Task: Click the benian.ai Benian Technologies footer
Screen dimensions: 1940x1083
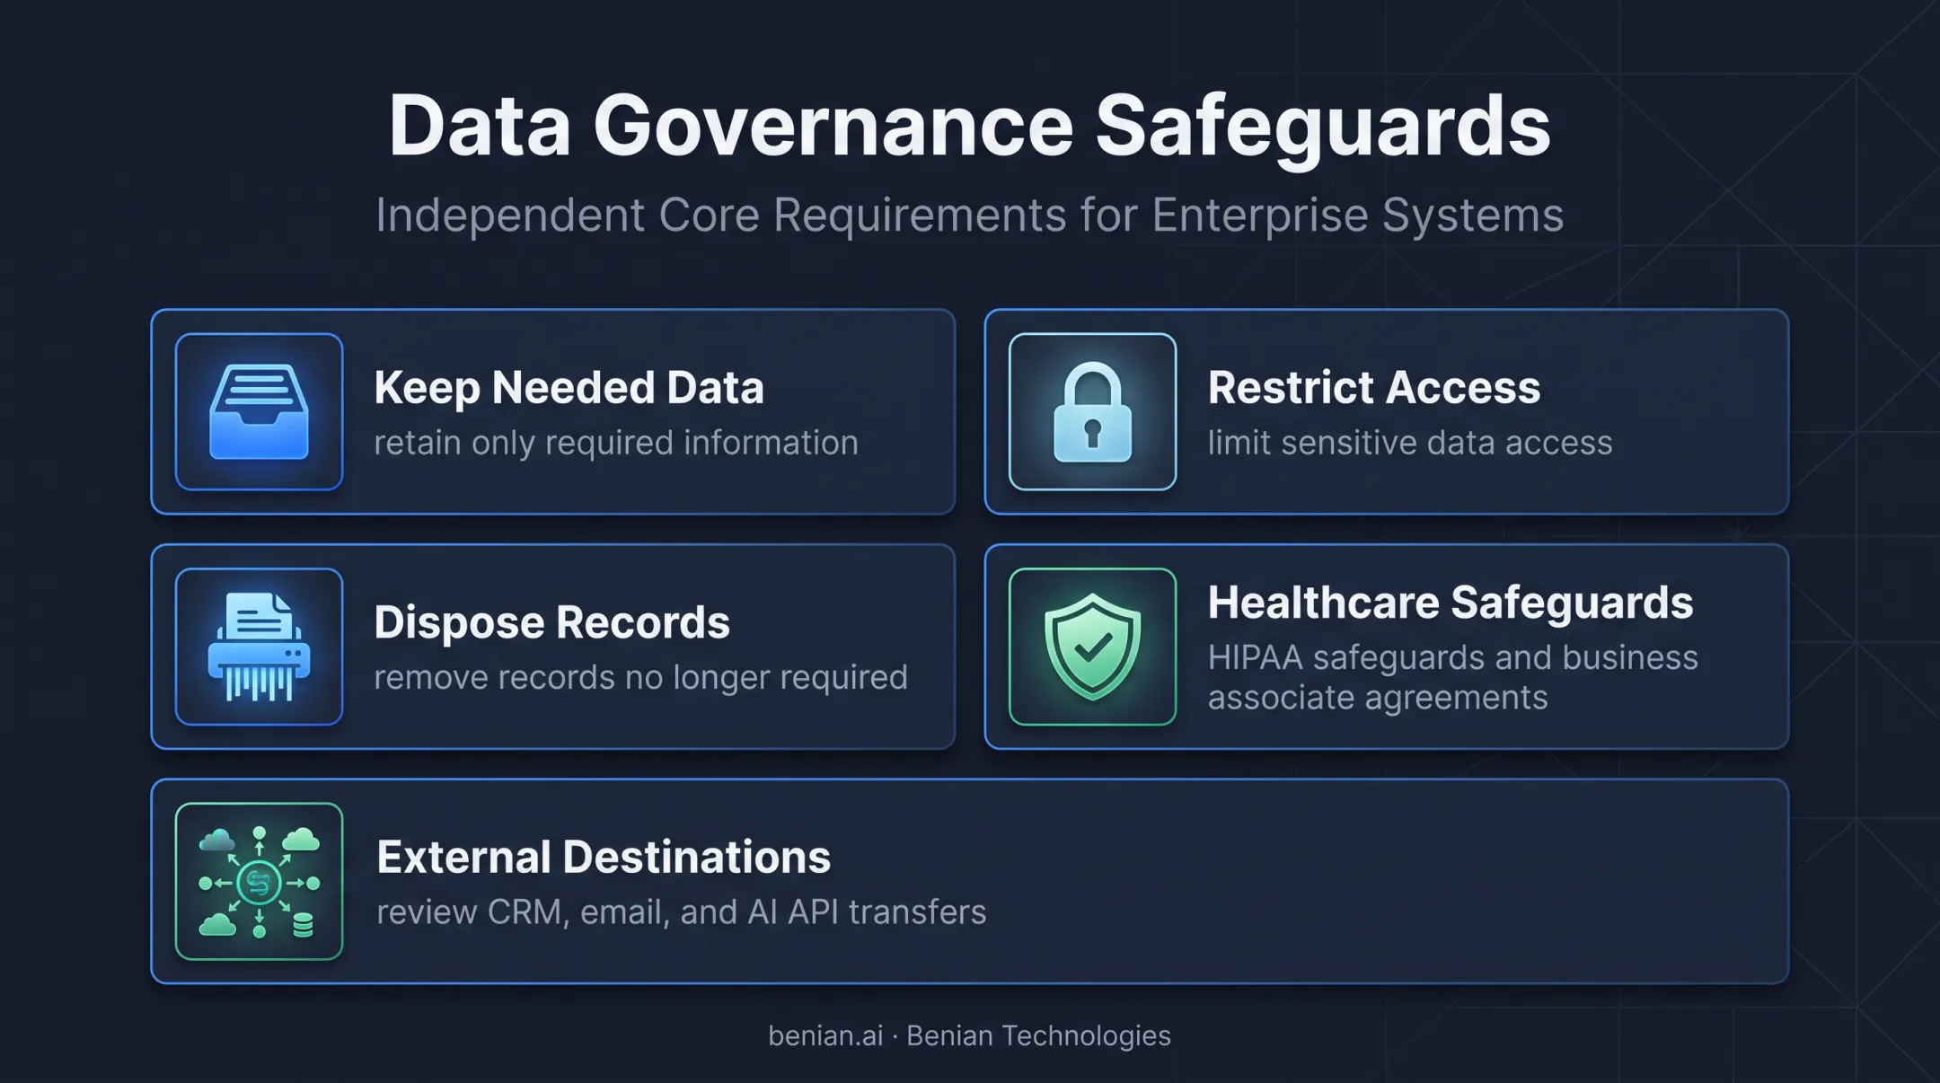Action: point(970,1035)
